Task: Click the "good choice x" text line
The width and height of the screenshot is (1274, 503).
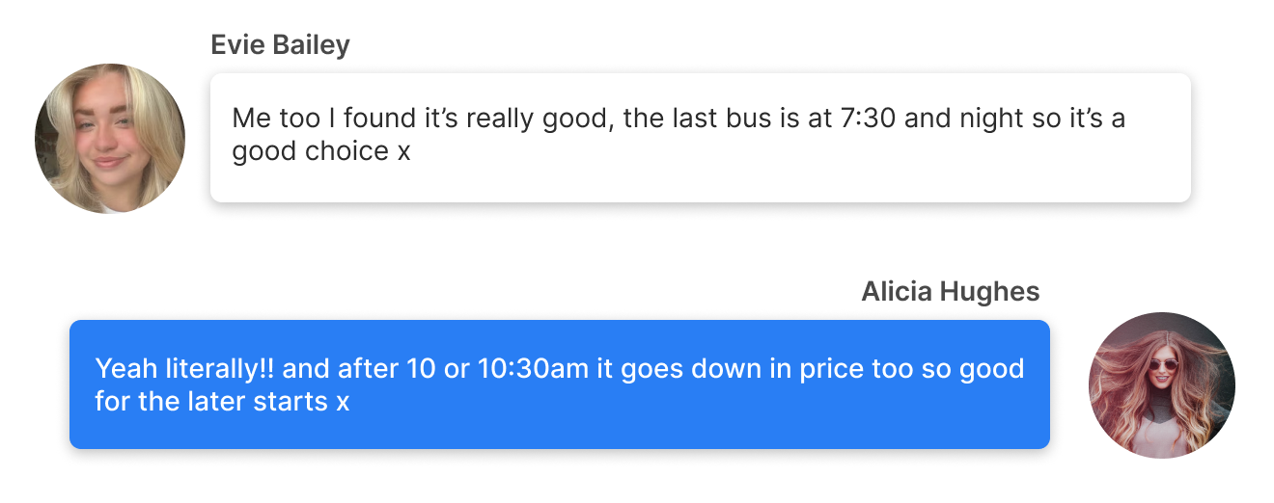Action: pyautogui.click(x=321, y=152)
